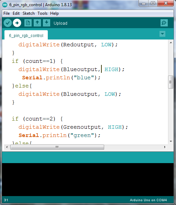Upload the sketch with arrow button
The image size is (176, 205).
point(17,23)
